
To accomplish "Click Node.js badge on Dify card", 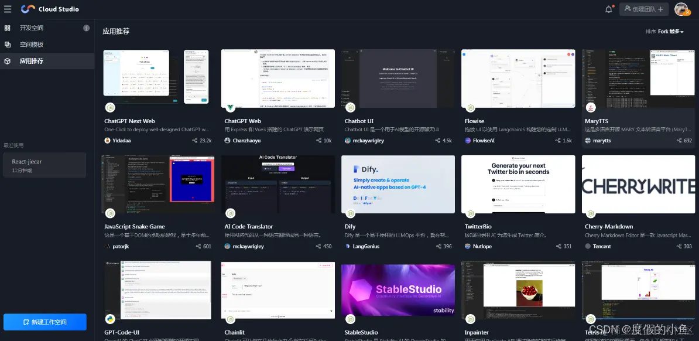I will point(351,213).
